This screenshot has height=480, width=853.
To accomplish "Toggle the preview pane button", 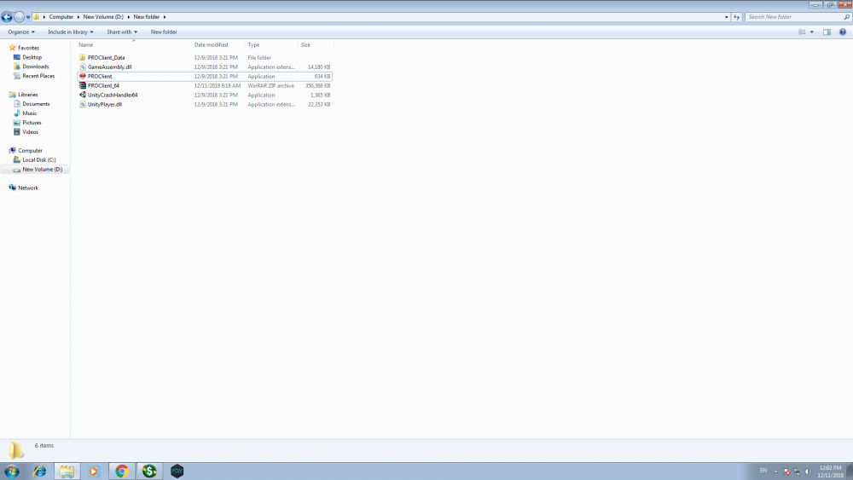I will [827, 32].
